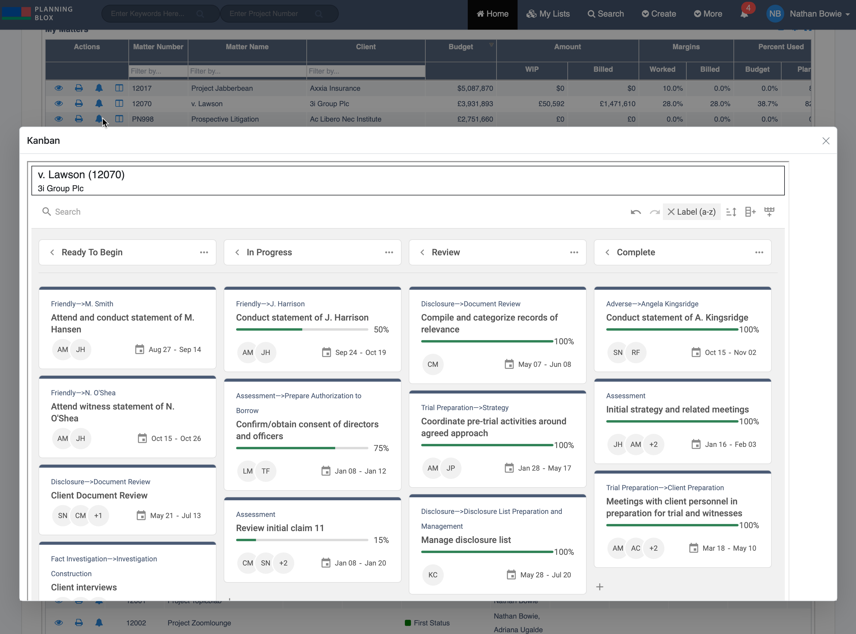Click the Kanban search field
The image size is (856, 634).
(x=68, y=212)
